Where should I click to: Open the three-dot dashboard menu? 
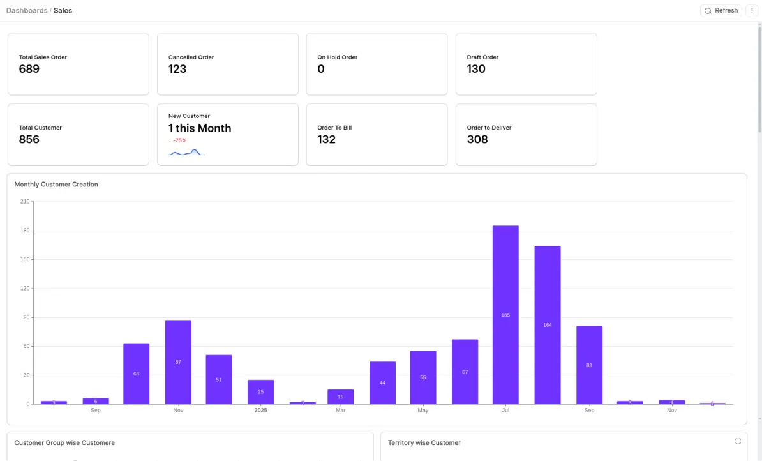pyautogui.click(x=752, y=11)
